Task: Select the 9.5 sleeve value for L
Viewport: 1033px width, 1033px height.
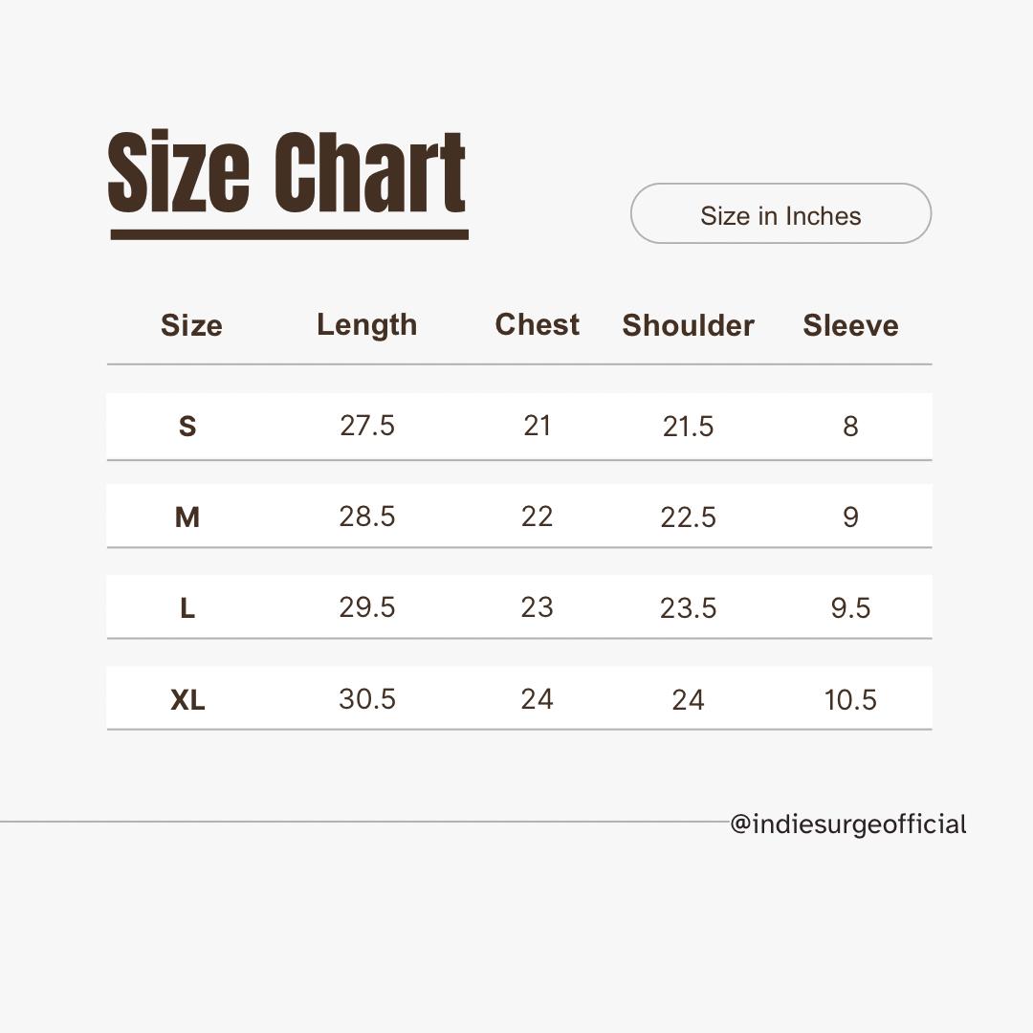Action: pos(850,608)
